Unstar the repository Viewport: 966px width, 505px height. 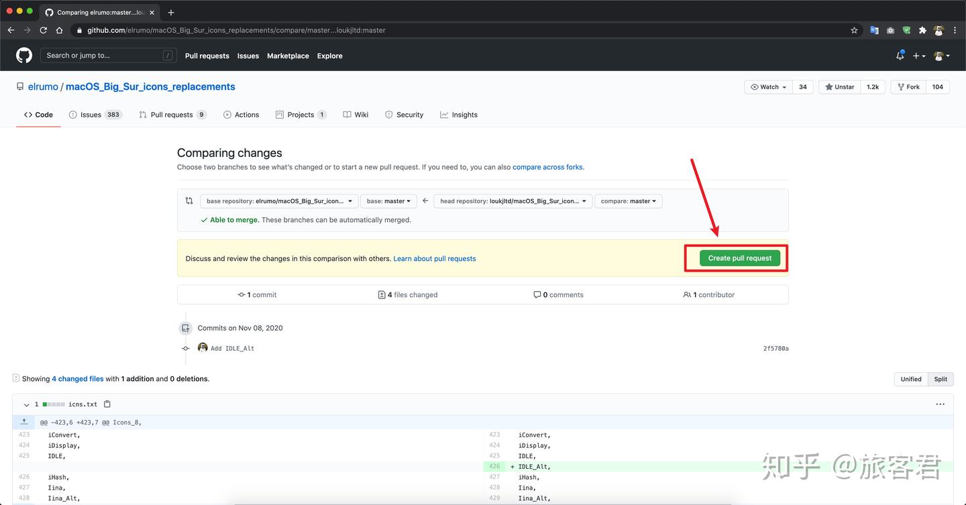[840, 87]
